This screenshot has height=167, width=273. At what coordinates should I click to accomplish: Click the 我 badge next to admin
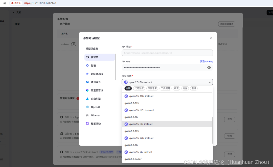click(x=74, y=44)
